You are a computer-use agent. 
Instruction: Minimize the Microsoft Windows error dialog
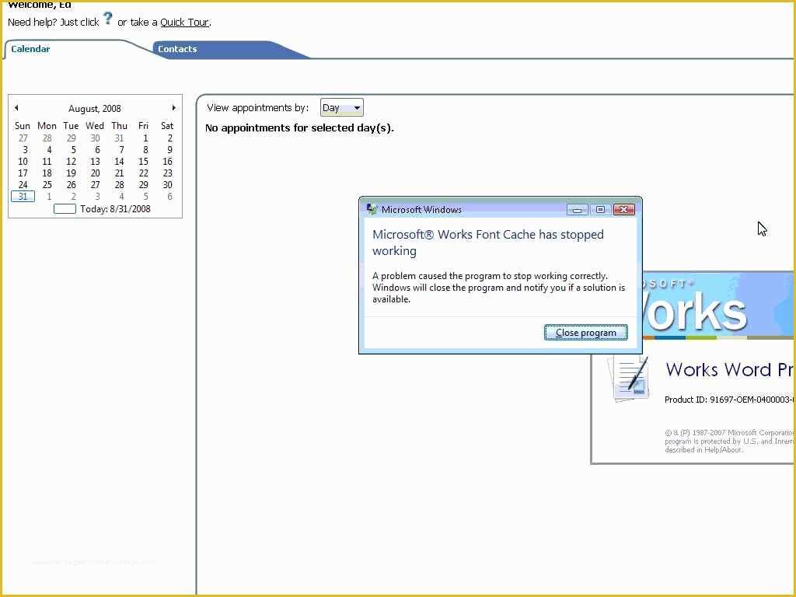(x=578, y=210)
